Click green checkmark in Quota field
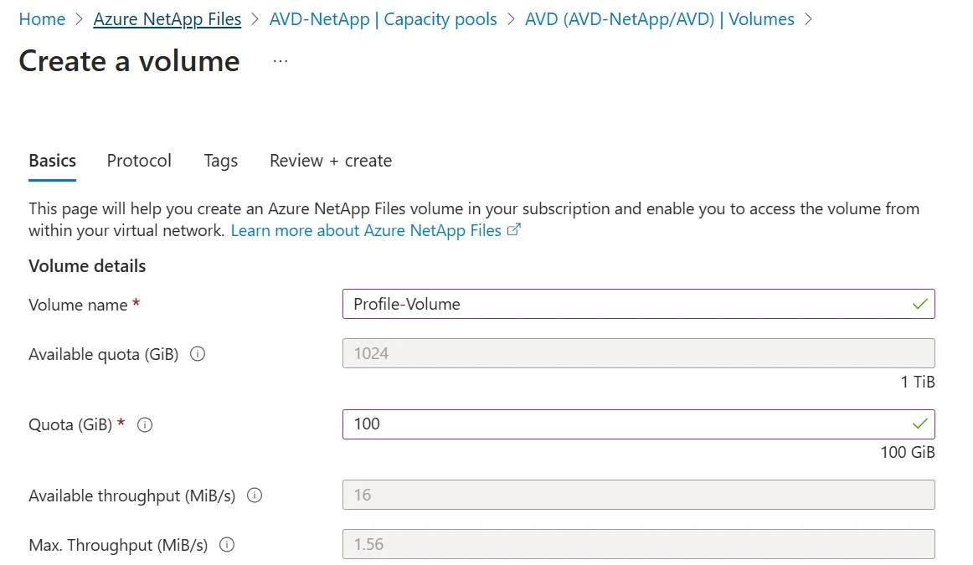 (920, 424)
